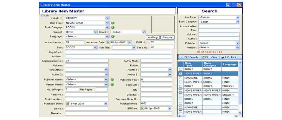This screenshot has height=120, width=282.
Task: Check the MAGAZINE BOOKS HINDI row checkbox
Action: [180, 78]
